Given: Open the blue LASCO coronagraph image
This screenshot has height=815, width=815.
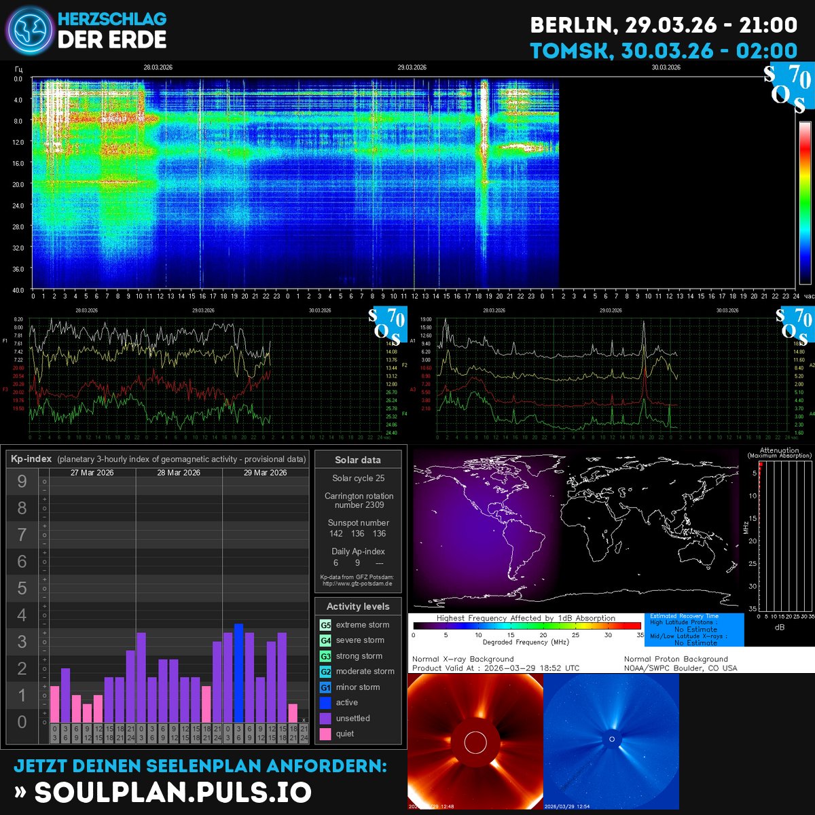Looking at the screenshot, I should tap(611, 742).
